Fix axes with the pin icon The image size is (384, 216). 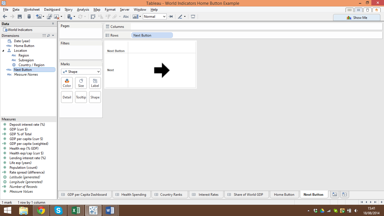(x=171, y=17)
